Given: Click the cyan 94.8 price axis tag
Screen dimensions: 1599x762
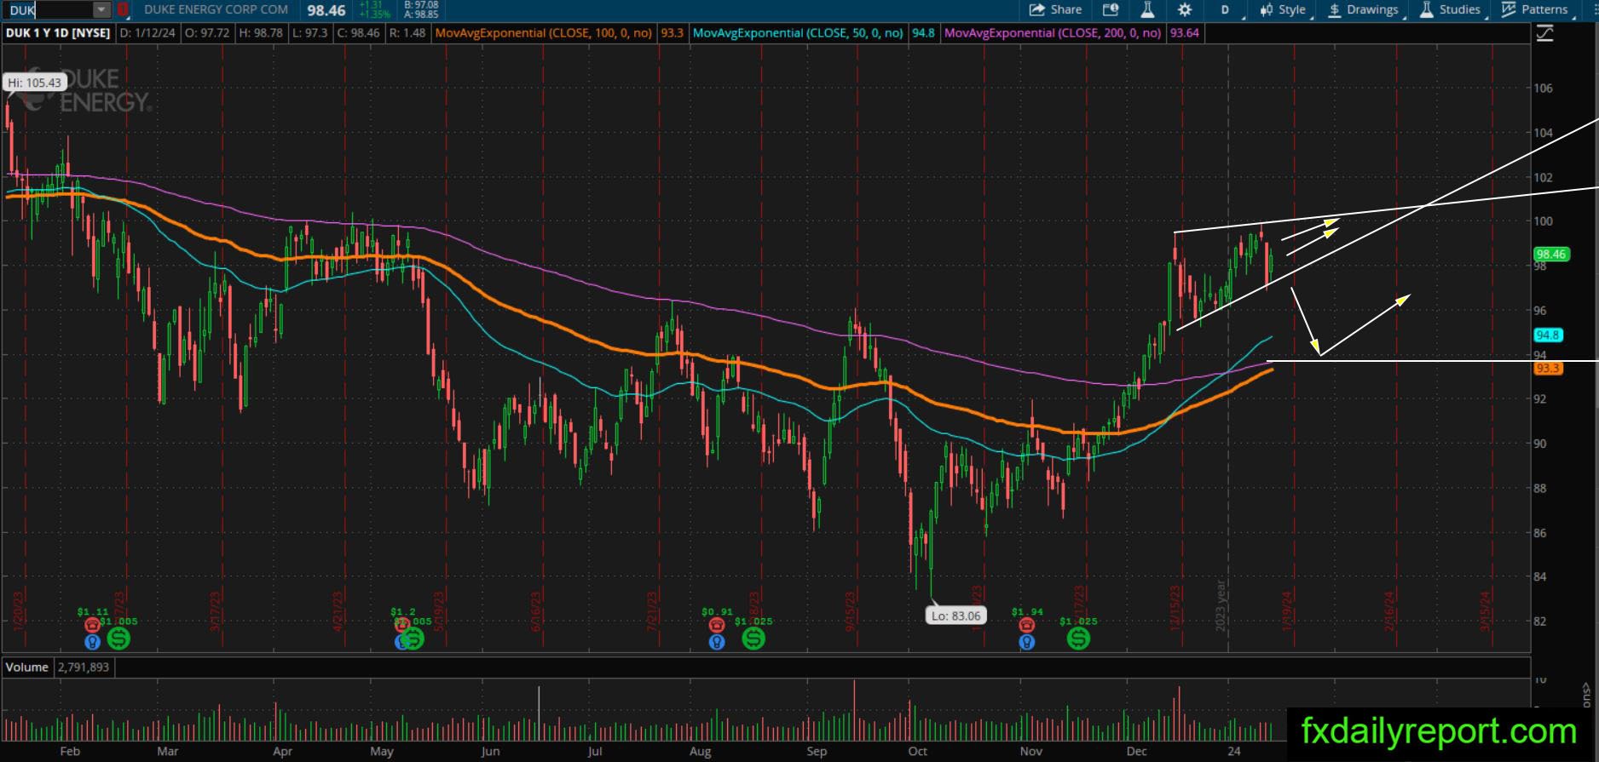Looking at the screenshot, I should 1547,335.
